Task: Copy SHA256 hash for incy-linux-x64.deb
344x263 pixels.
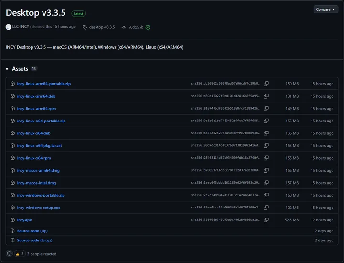Action: (266, 133)
